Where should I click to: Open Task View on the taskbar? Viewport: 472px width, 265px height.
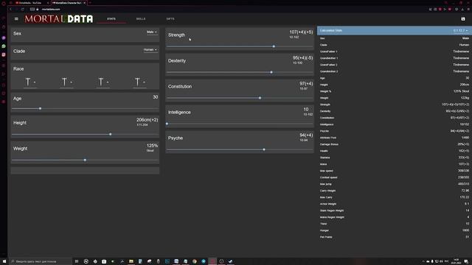77,261
